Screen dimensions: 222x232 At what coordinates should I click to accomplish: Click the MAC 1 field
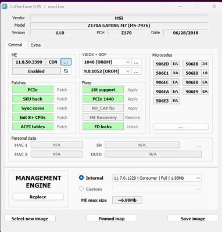click(x=57, y=145)
